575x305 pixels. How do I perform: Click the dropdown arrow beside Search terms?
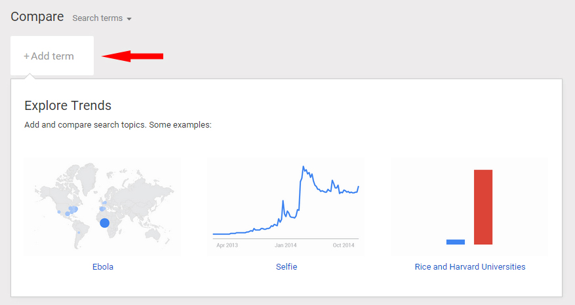(129, 19)
